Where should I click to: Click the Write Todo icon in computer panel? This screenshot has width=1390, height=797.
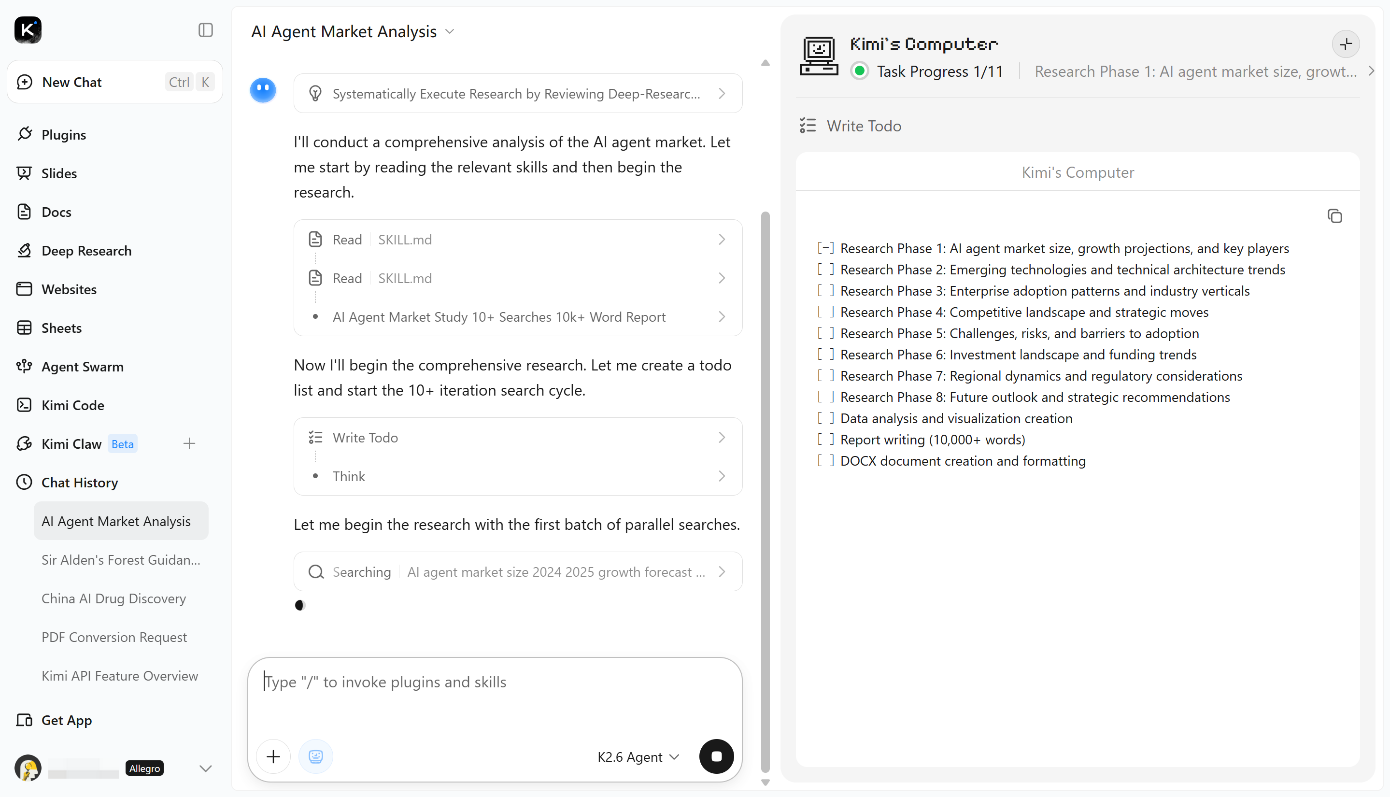(x=808, y=126)
